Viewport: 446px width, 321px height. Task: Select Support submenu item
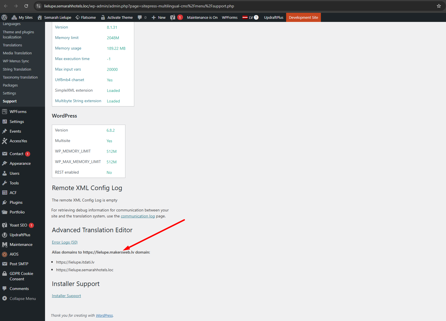point(10,101)
